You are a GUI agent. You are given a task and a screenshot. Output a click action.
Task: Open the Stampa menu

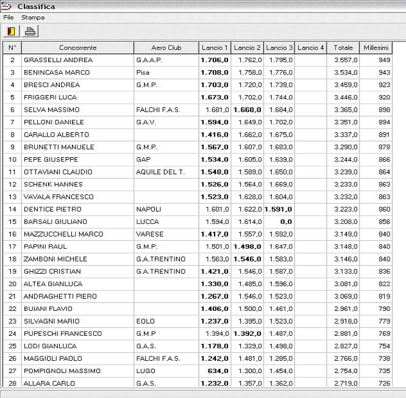(33, 17)
